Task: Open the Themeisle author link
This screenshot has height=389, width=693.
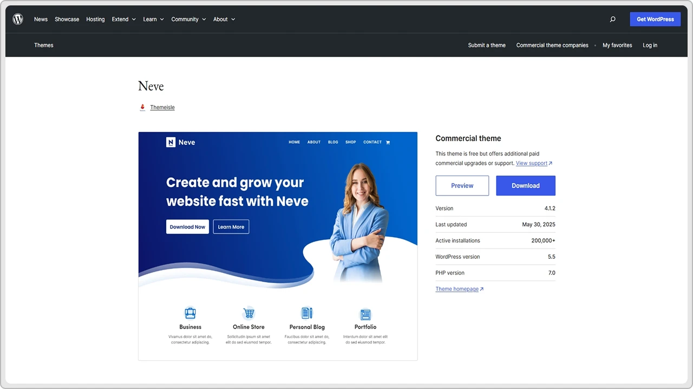Action: [x=162, y=108]
